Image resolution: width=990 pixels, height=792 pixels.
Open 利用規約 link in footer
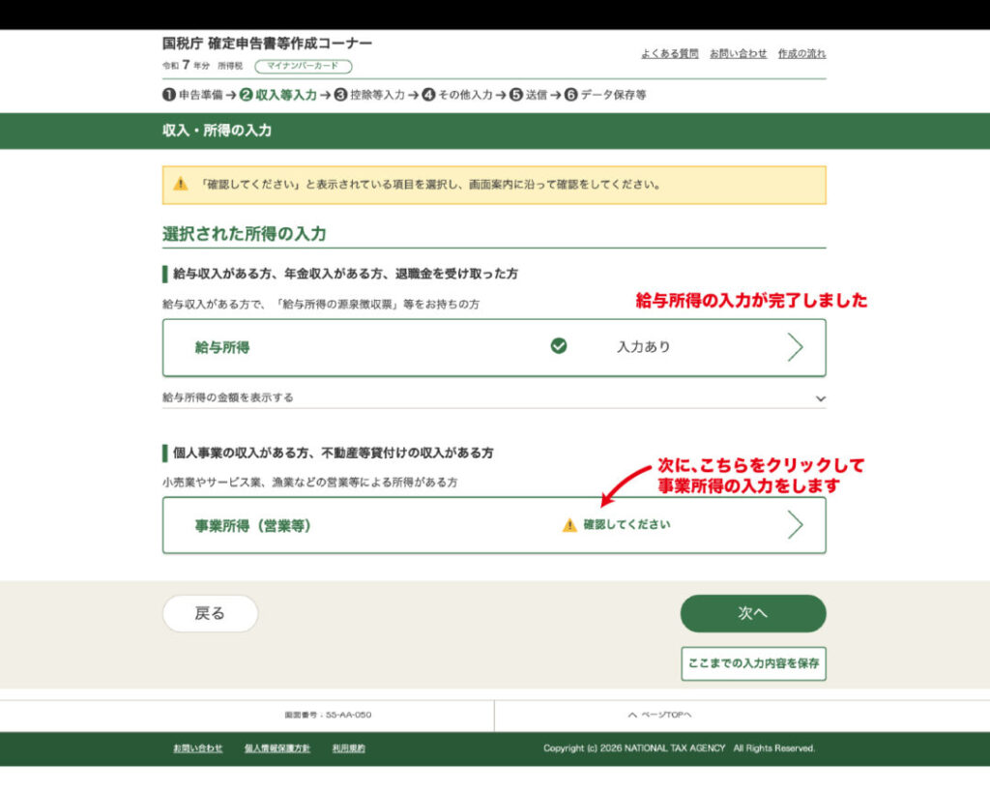(348, 748)
